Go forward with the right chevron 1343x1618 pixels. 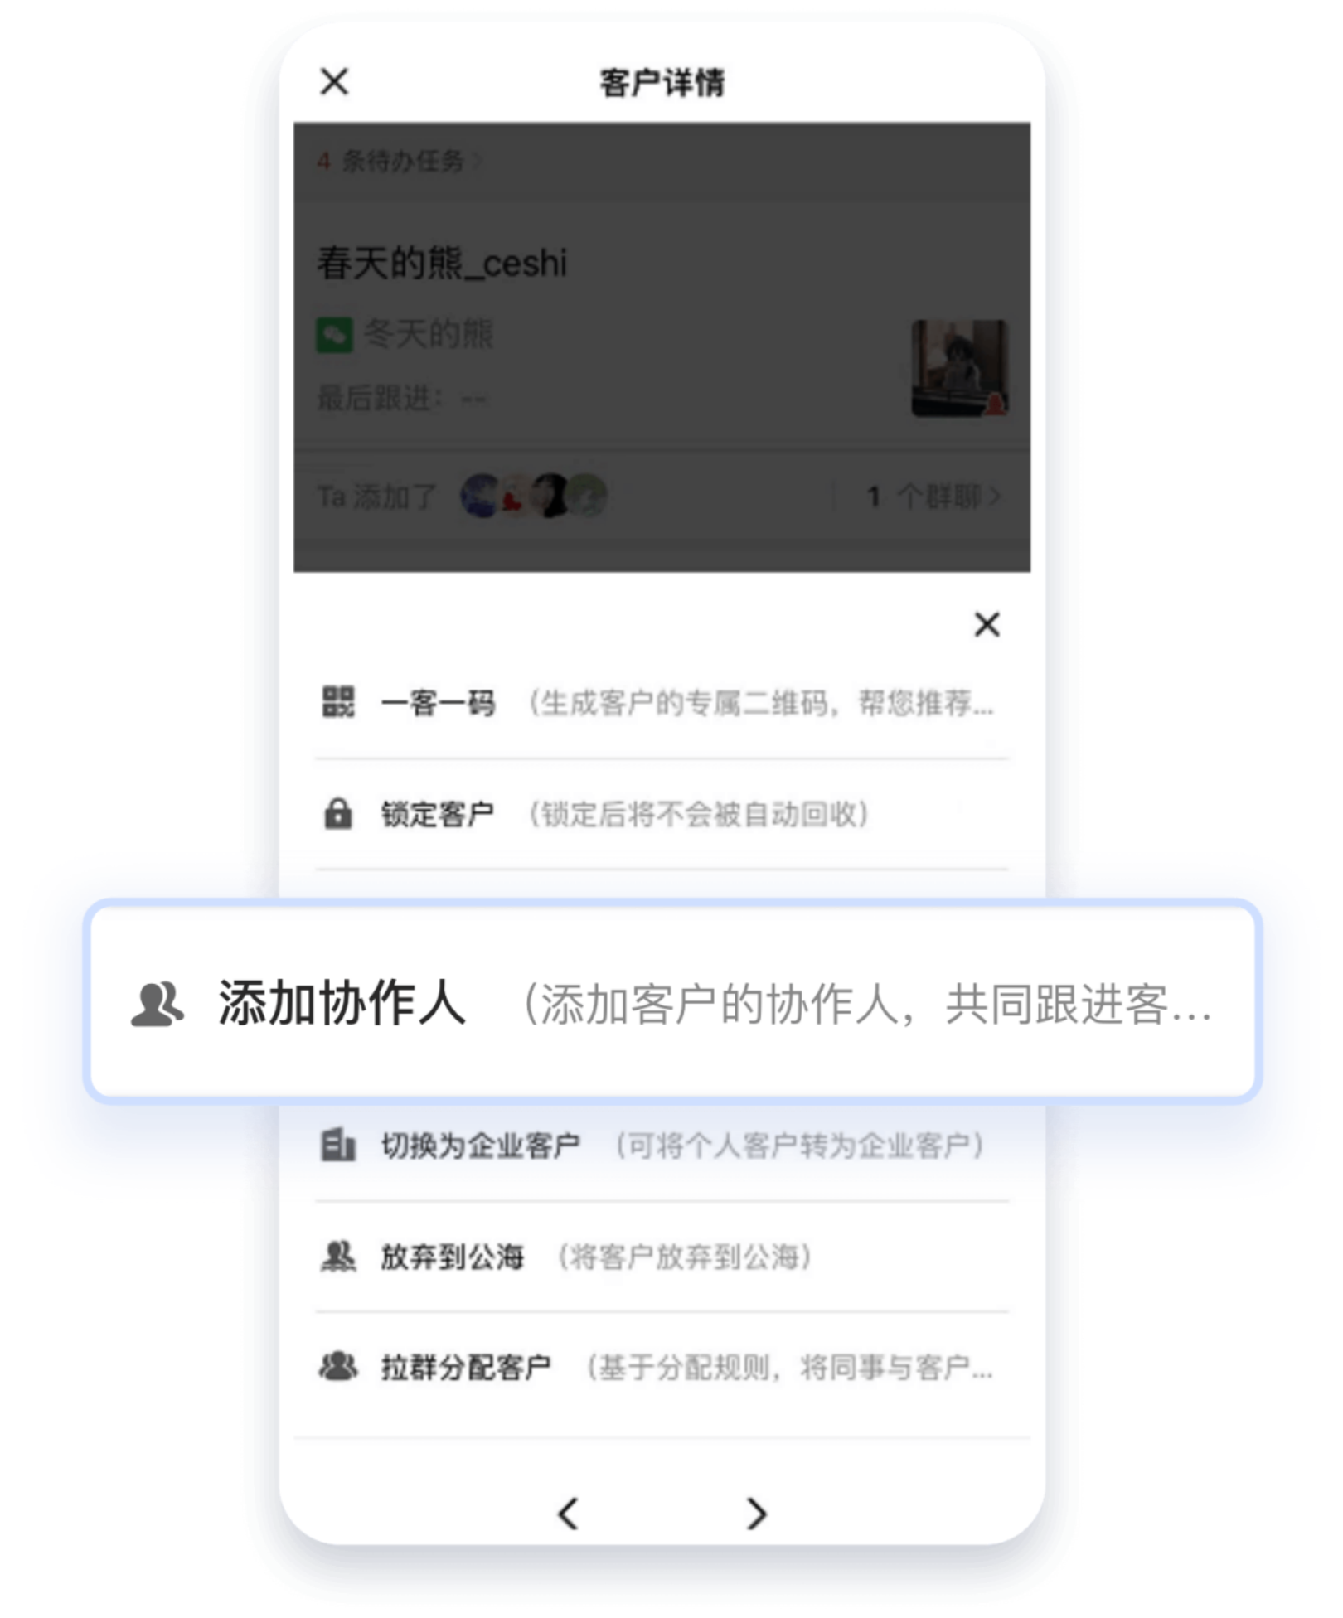tap(756, 1513)
